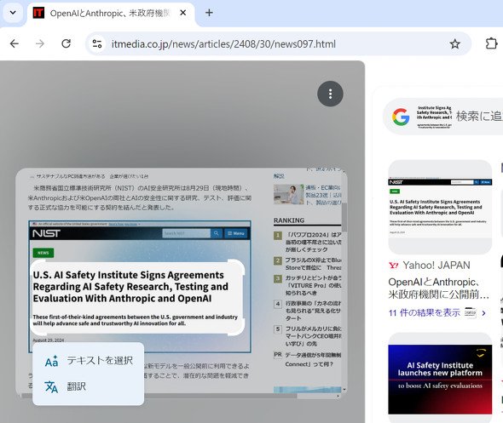This screenshot has width=503, height=423.
Task: Open the NIST article result thumbnail
Action: 440,207
